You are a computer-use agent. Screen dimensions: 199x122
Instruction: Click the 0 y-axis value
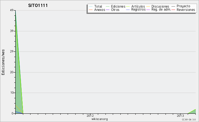click(x=13, y=113)
